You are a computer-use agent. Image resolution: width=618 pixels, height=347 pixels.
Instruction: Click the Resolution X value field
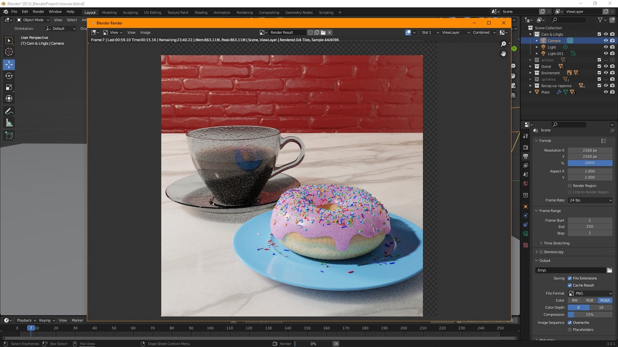click(x=590, y=150)
